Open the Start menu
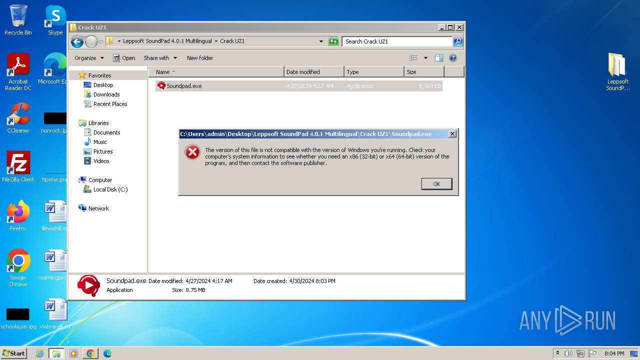This screenshot has width=640, height=360. point(14,353)
